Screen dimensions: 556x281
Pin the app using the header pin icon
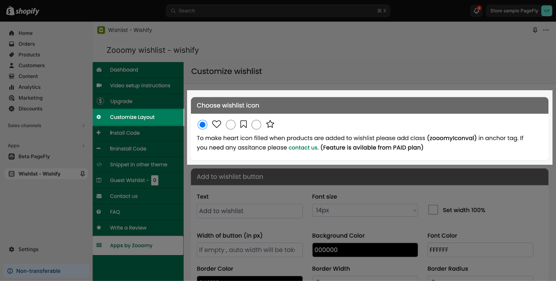pyautogui.click(x=535, y=30)
